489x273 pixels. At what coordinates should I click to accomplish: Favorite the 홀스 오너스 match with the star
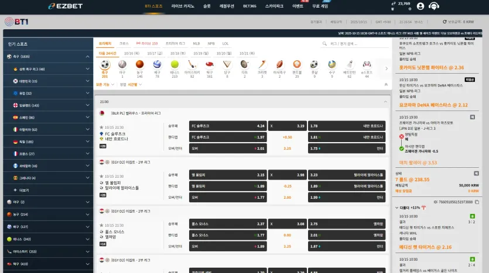tap(101, 225)
